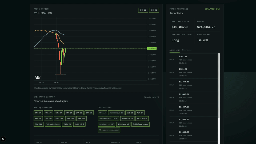Toggle SMA 200 indicator chip
The width and height of the screenshot is (256, 144).
click(x=39, y=124)
